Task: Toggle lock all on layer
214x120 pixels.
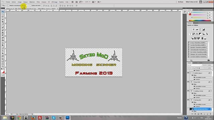Action: [x=199, y=68]
